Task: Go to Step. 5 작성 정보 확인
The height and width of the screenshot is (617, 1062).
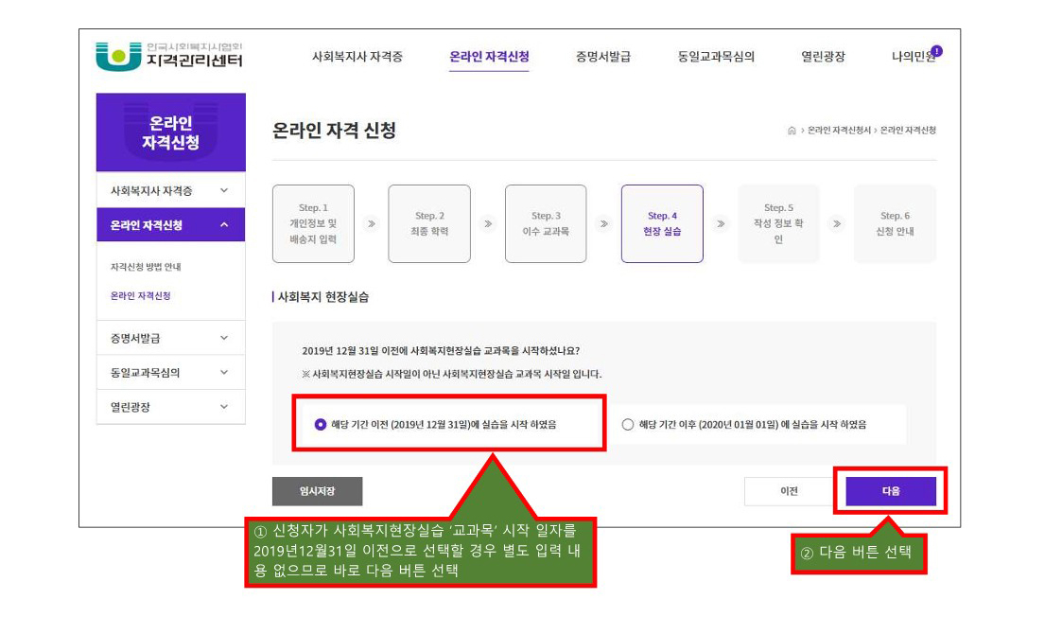Action: tap(779, 223)
